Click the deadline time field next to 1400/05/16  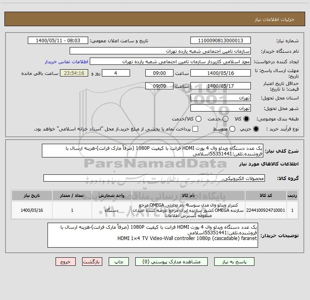[x=159, y=73]
